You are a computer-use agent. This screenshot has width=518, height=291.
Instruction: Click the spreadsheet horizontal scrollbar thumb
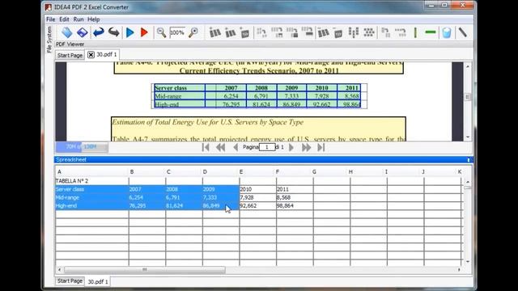coord(144,269)
